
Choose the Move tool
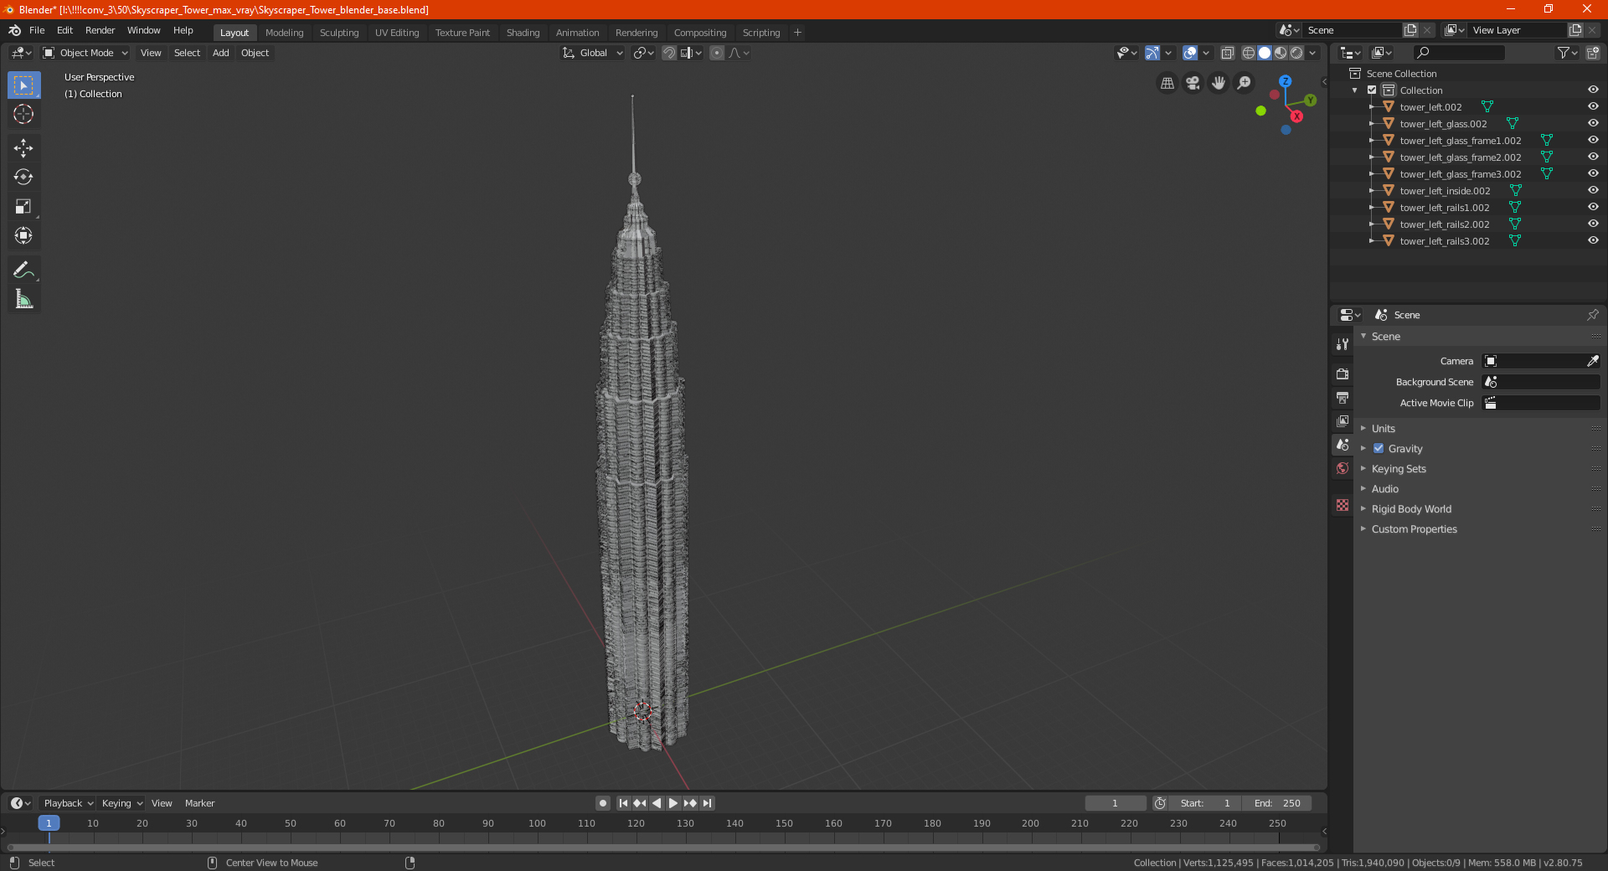pos(23,148)
